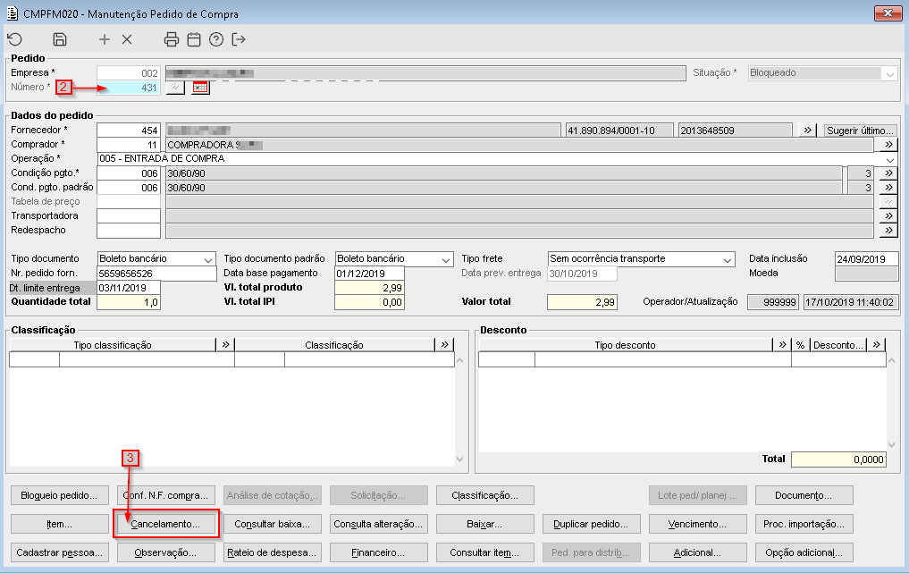Click the Desconto list scrollbar up arrow
The width and height of the screenshot is (909, 573).
pyautogui.click(x=892, y=360)
